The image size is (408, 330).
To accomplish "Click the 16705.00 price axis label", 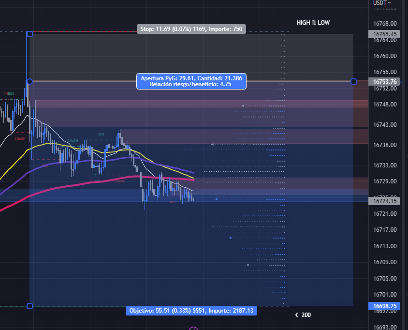I will (385, 278).
